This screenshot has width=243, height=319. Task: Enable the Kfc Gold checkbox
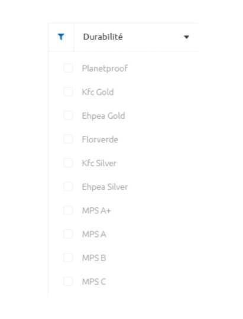(68, 92)
